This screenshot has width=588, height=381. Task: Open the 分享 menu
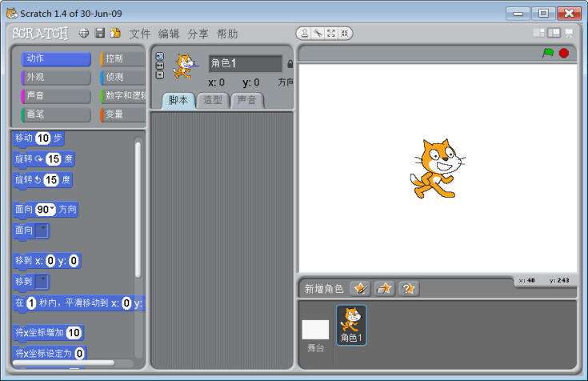click(198, 34)
